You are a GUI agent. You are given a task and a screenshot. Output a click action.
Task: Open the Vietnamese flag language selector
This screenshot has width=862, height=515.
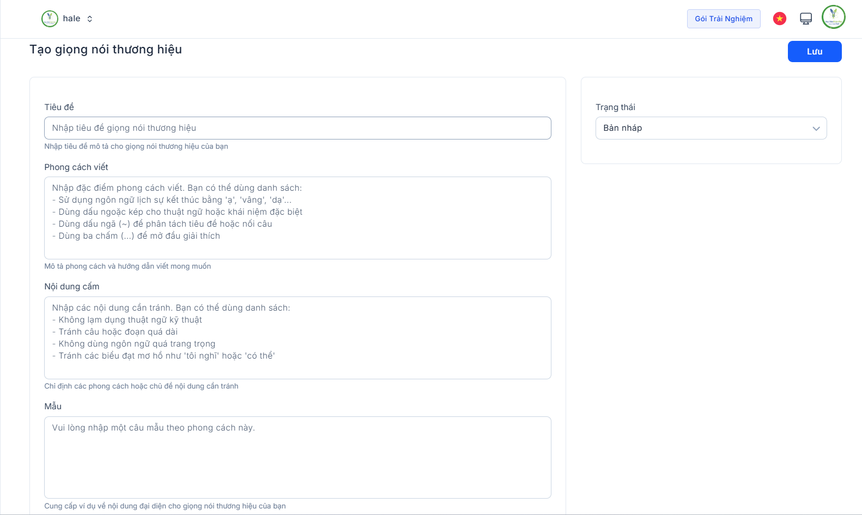(780, 19)
